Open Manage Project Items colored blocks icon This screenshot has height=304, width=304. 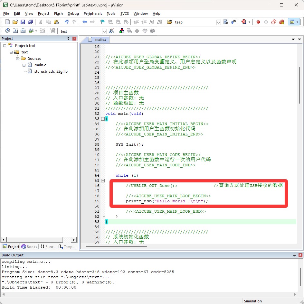click(122, 31)
